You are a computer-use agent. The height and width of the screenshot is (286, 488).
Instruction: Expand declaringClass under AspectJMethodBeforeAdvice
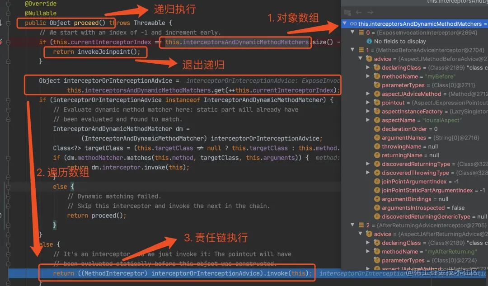click(368, 67)
